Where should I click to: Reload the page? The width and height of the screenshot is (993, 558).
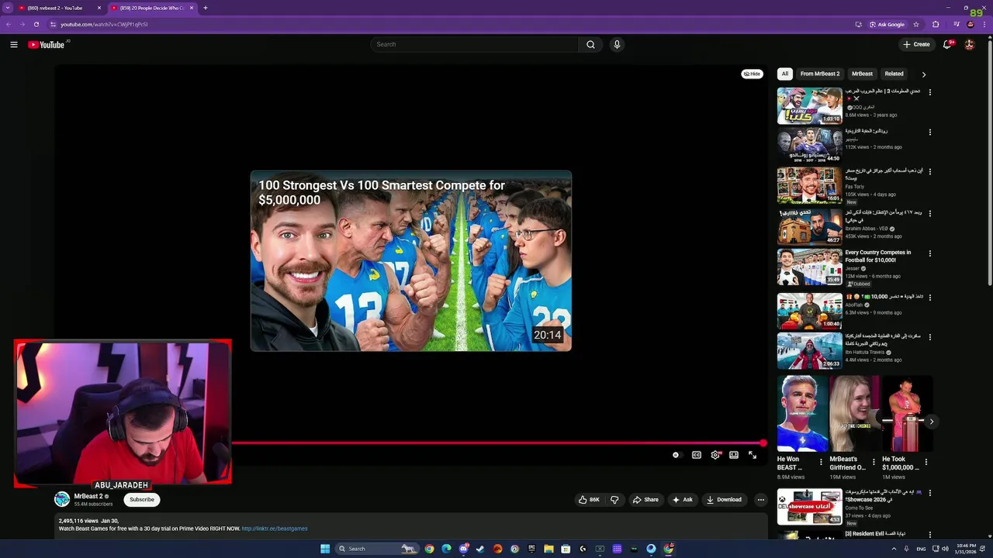pos(36,24)
